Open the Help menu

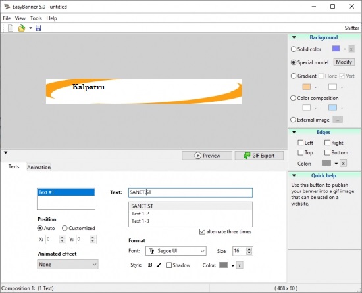51,18
